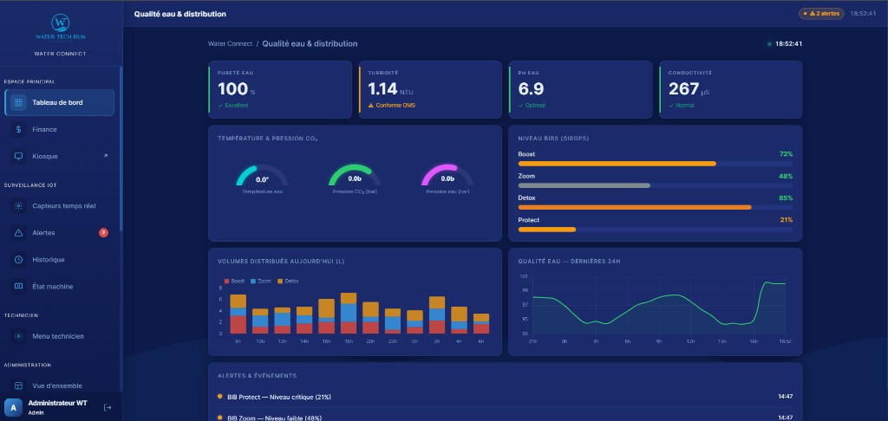Click the Detox level progress bar
Screen dimensions: 888x421
point(656,208)
